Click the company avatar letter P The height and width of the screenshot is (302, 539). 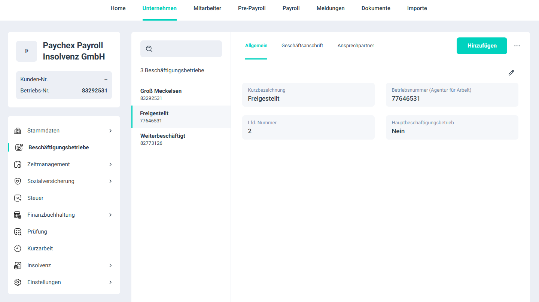pyautogui.click(x=27, y=51)
